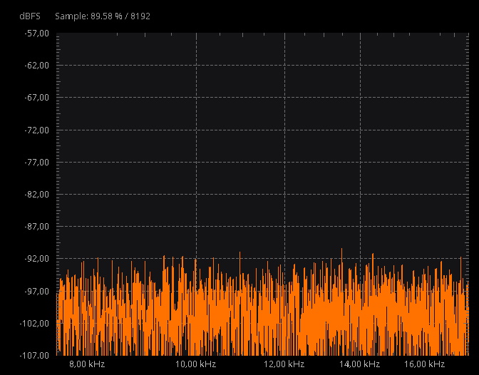Click the 12,00 kHz frequency label

(284, 364)
